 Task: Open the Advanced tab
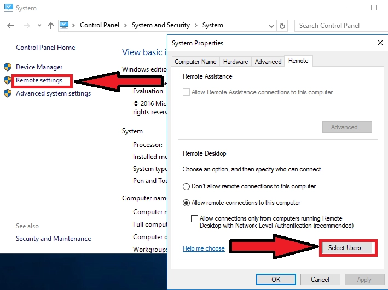coord(268,62)
